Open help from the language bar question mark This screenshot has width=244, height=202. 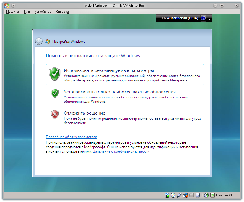coord(203,18)
